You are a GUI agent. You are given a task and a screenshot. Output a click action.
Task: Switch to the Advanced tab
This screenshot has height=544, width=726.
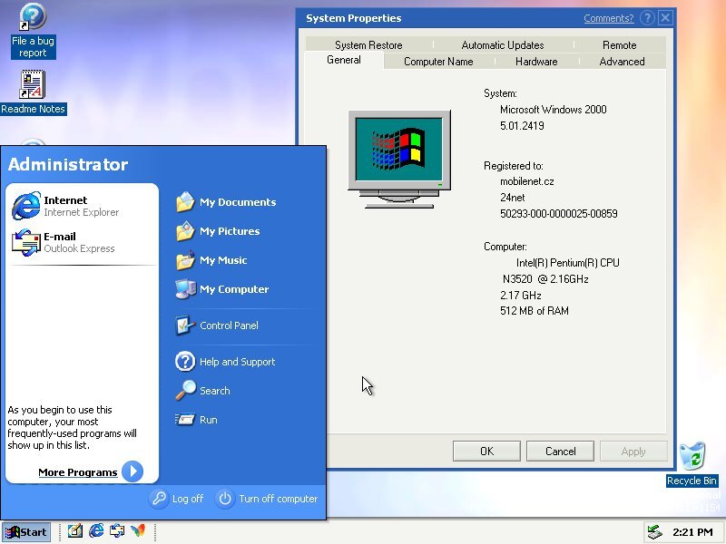622,62
